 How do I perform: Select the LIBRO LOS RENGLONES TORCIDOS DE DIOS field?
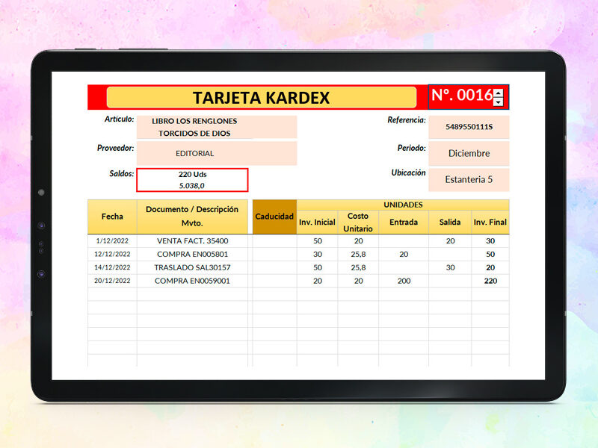[217, 127]
